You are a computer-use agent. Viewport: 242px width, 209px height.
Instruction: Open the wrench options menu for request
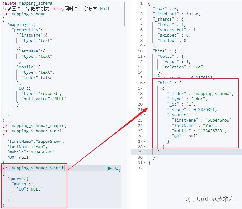(x=118, y=169)
